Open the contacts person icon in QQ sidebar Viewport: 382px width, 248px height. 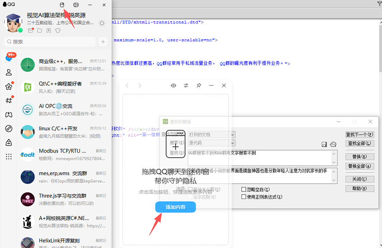(x=9, y=72)
